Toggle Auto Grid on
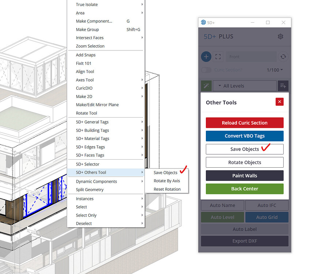This screenshot has width=311, height=274. coord(267,217)
